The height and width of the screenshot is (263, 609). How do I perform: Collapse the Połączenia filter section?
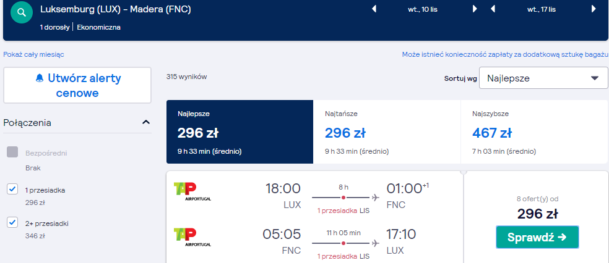pos(146,122)
